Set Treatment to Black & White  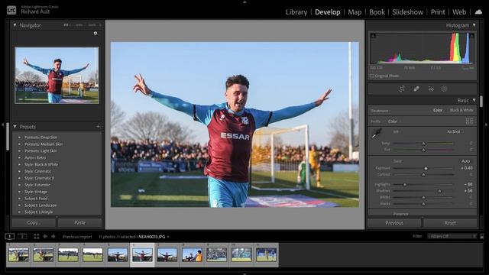pyautogui.click(x=461, y=110)
